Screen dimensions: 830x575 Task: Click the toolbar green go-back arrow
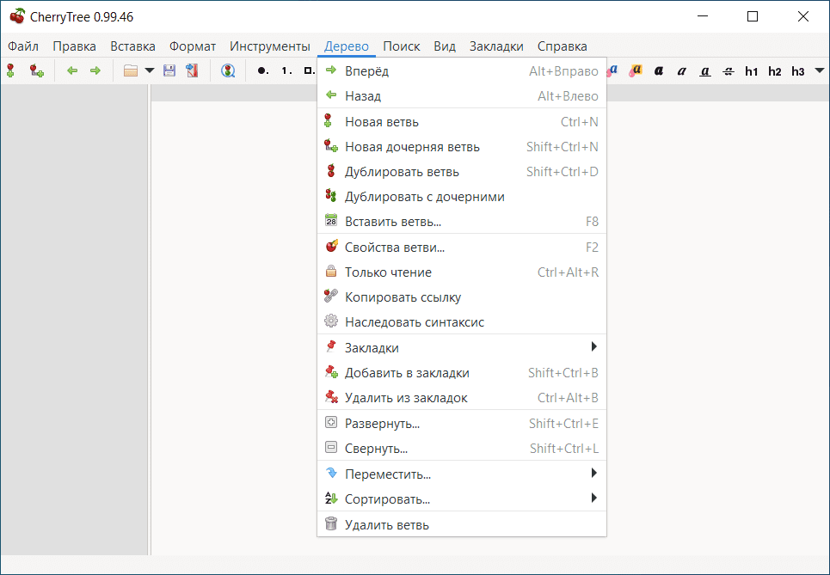pos(72,70)
